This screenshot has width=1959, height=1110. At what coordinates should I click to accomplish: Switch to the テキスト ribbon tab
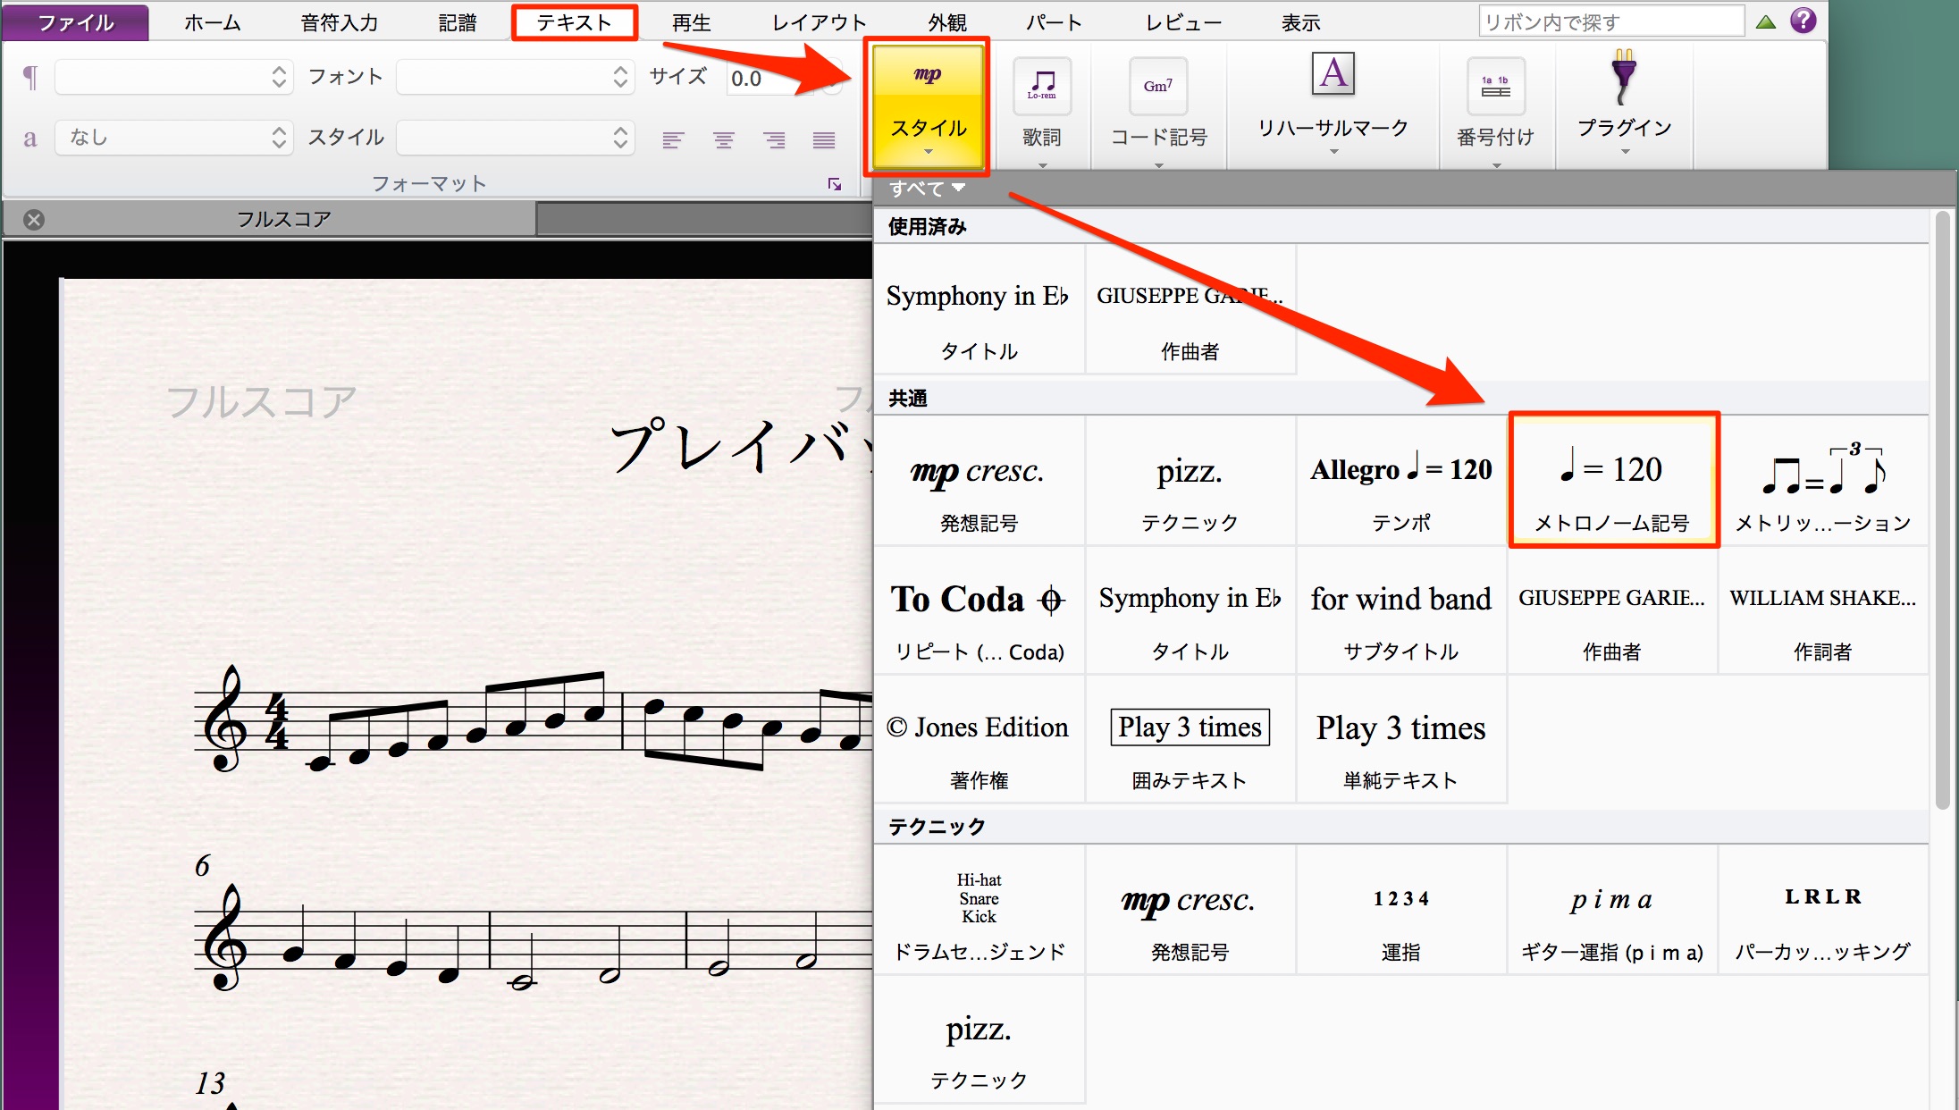(x=574, y=22)
